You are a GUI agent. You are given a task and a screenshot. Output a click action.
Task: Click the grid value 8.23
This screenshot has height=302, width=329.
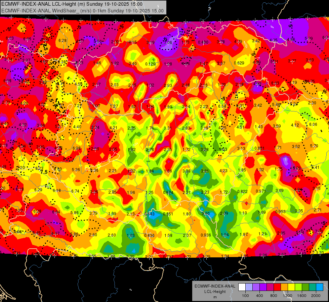point(39,168)
